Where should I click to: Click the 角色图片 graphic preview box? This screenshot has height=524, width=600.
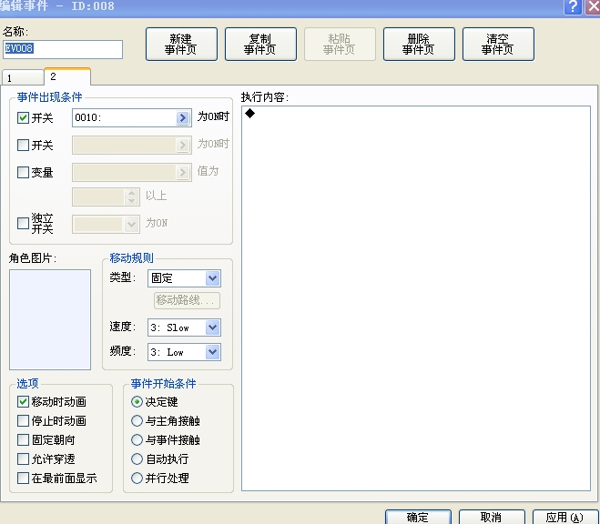coord(50,319)
